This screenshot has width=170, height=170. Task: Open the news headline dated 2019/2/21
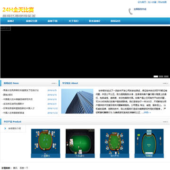point(14,104)
